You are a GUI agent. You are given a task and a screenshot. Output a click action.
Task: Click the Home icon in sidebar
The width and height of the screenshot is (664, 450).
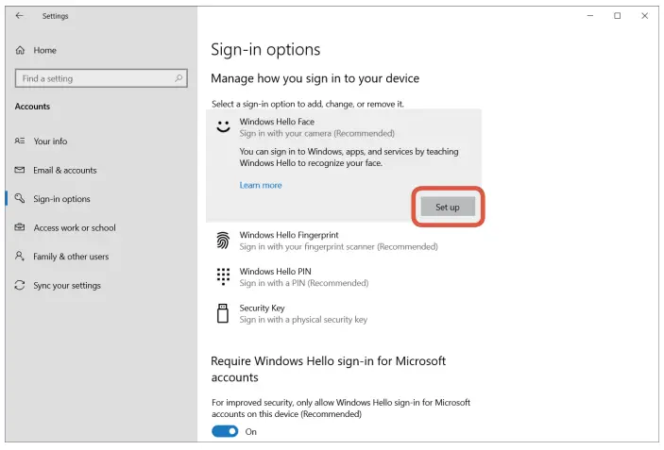click(x=20, y=50)
